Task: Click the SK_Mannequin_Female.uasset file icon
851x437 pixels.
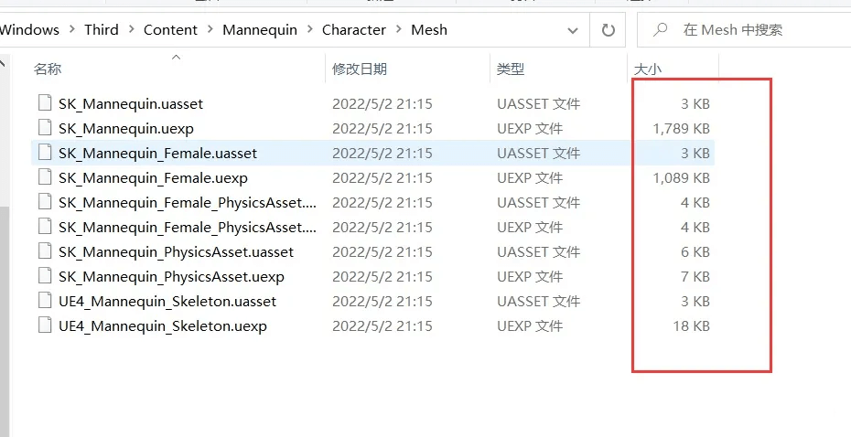Action: click(x=44, y=153)
